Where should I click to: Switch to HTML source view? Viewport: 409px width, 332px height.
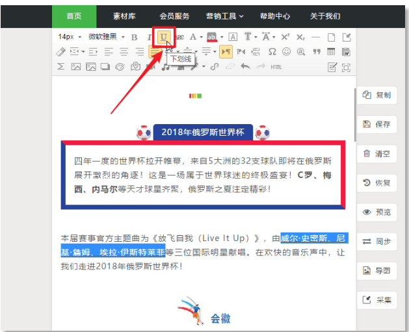point(276,67)
